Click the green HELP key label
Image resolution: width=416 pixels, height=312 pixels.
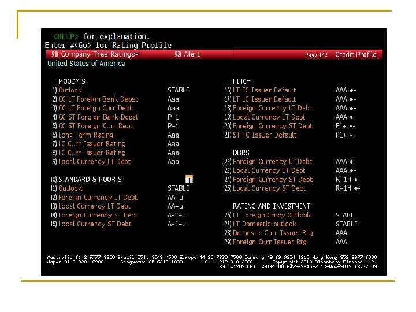coord(66,36)
